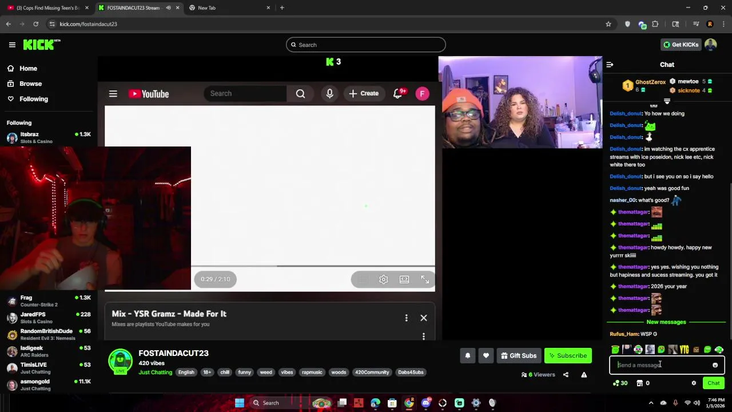The height and width of the screenshot is (412, 732).
Task: Toggle stream notifications bell
Action: pyautogui.click(x=467, y=355)
